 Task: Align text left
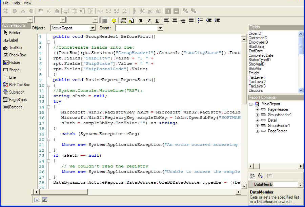point(166,20)
